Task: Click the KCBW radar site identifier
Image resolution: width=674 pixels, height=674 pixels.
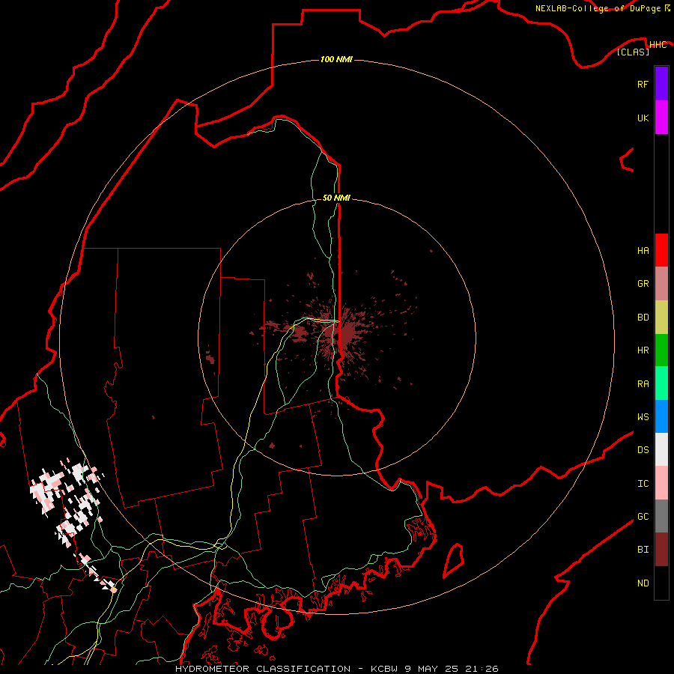Action: click(384, 669)
